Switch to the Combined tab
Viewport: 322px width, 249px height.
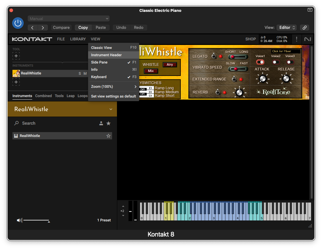[x=43, y=96]
